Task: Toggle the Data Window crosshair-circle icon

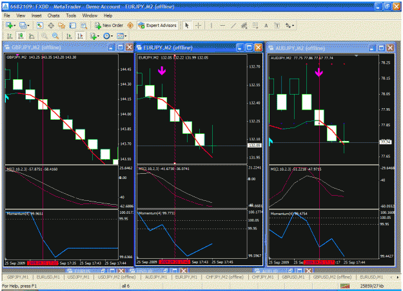Action: click(x=51, y=25)
